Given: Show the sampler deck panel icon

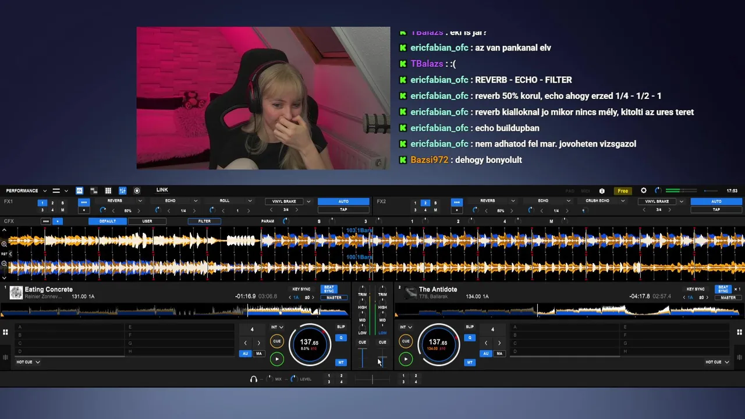Looking at the screenshot, I should pos(94,191).
